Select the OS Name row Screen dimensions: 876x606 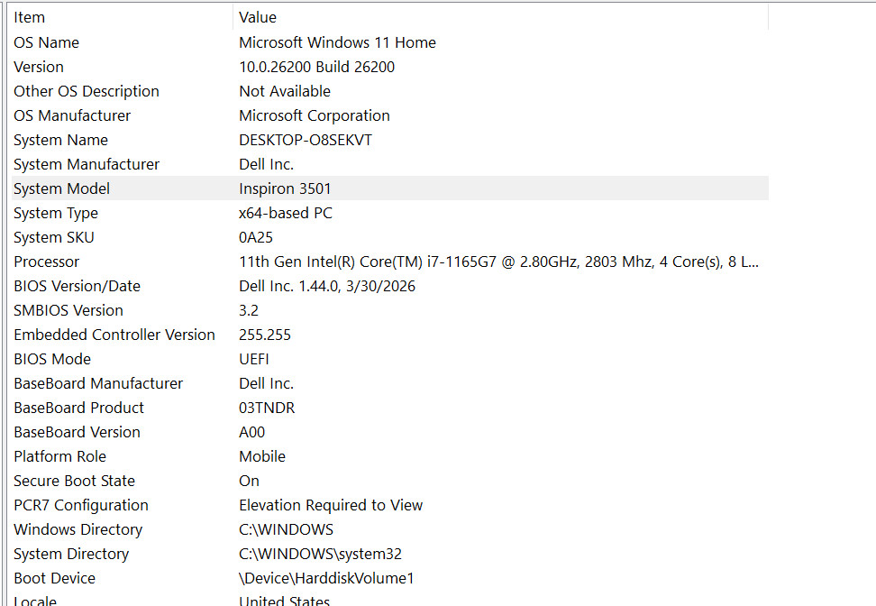click(x=390, y=42)
